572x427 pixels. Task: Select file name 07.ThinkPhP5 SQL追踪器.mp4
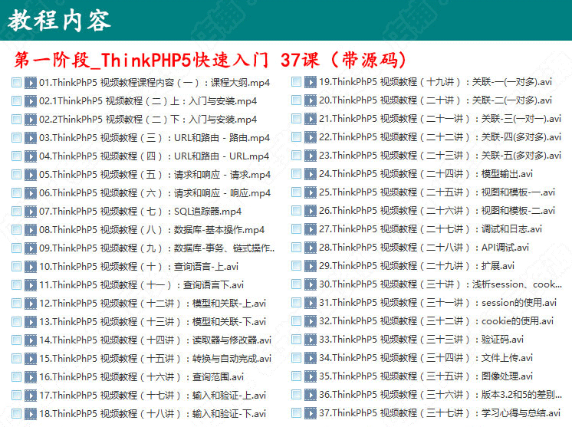[140, 212]
